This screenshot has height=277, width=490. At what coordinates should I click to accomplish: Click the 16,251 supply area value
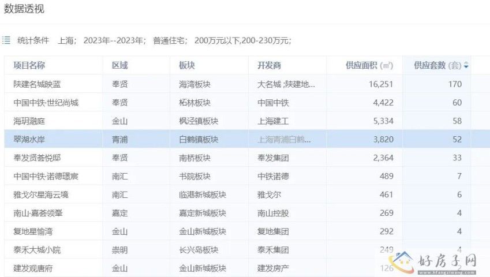click(380, 84)
